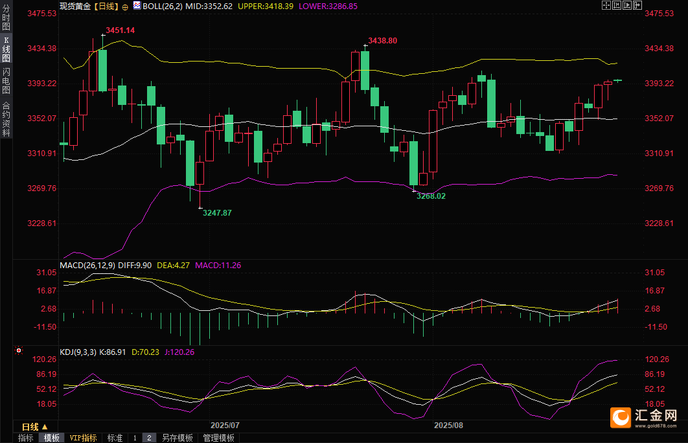Click the 3247.87 low price marker
The width and height of the screenshot is (688, 443).
pyautogui.click(x=217, y=212)
